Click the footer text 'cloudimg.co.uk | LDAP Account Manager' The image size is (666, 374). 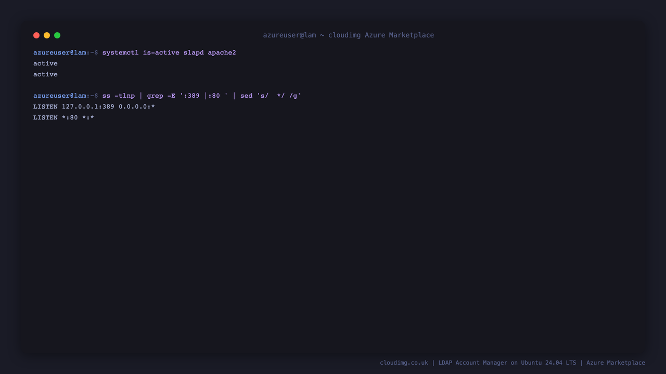click(x=443, y=363)
